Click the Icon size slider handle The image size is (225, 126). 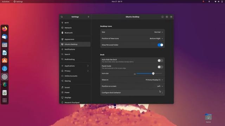point(153,73)
